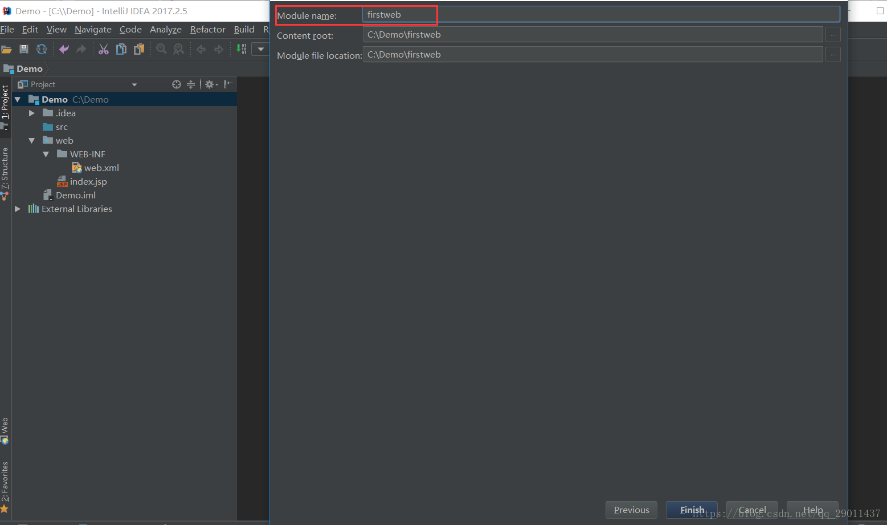Open the Project panel gear settings
The image size is (887, 525).
tap(211, 84)
